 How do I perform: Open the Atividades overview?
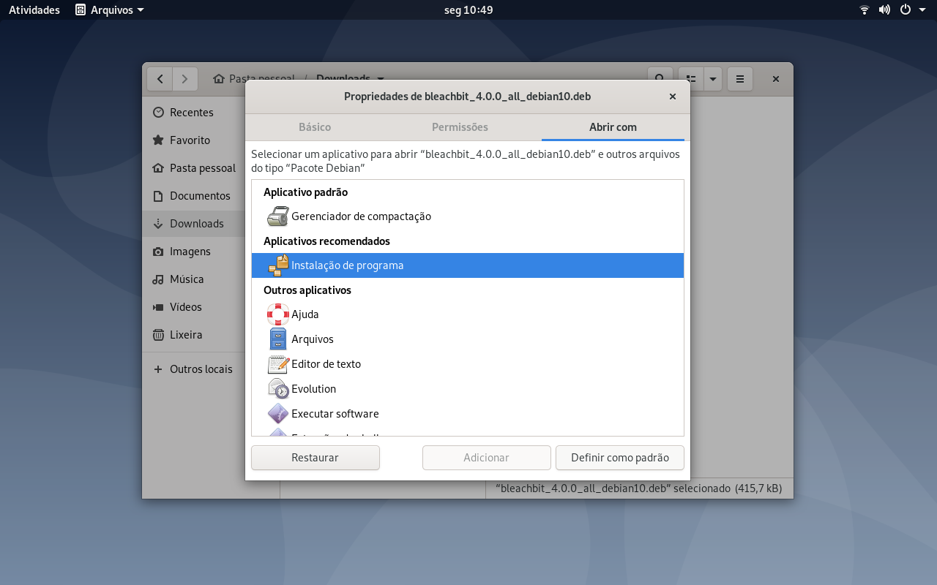34,10
